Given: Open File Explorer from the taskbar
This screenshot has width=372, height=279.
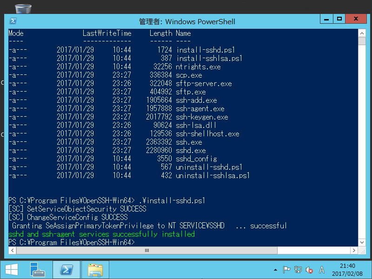Looking at the screenshot, I should 95,270.
